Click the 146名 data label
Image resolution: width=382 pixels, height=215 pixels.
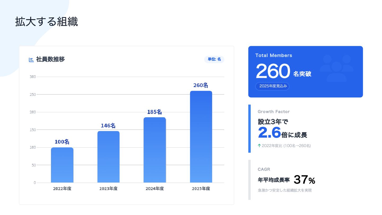point(108,126)
